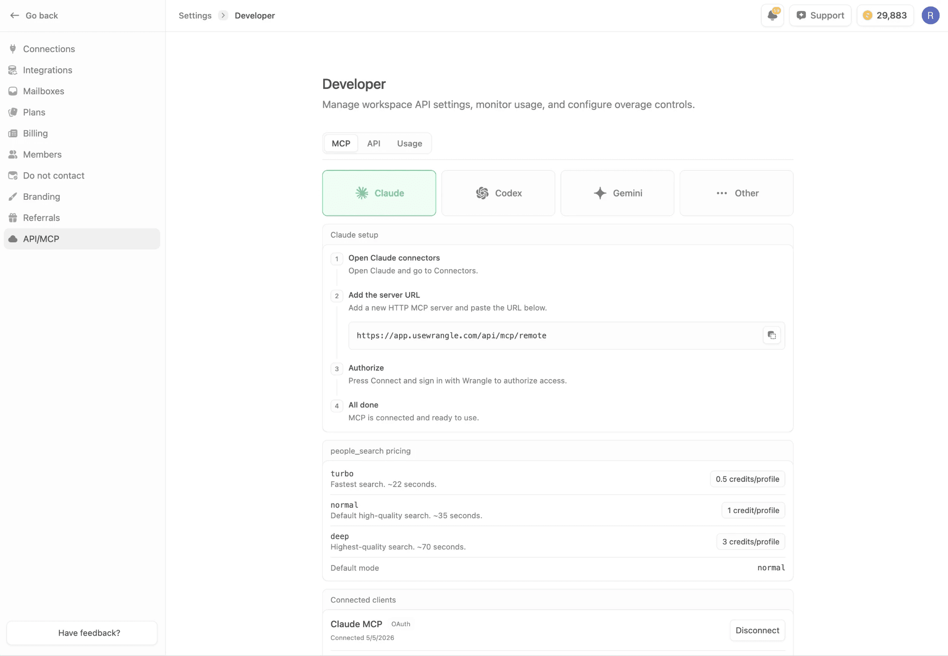Open the Members settings label

tap(42, 154)
